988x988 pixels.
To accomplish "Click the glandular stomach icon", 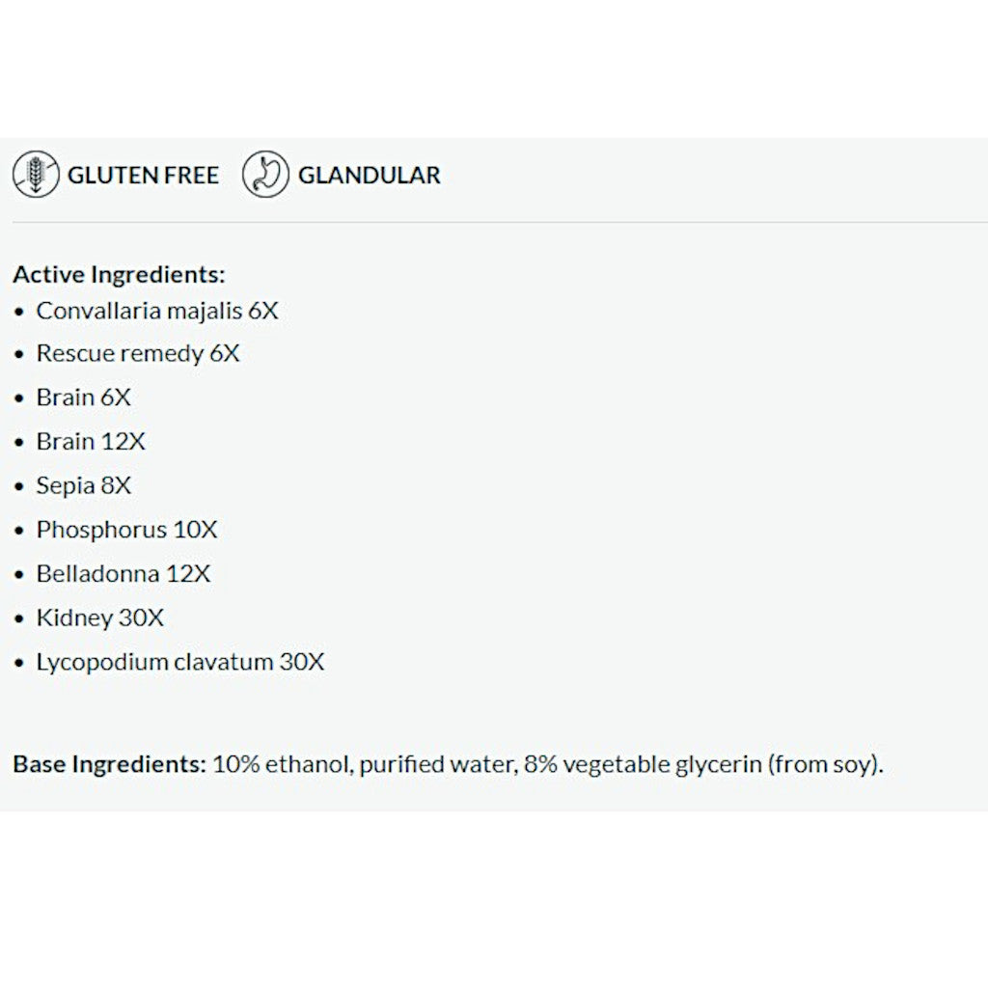I will [265, 175].
